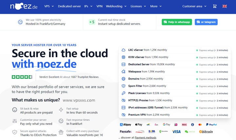Click the Google Pay logo
The image size is (236, 140).
coord(167,125)
